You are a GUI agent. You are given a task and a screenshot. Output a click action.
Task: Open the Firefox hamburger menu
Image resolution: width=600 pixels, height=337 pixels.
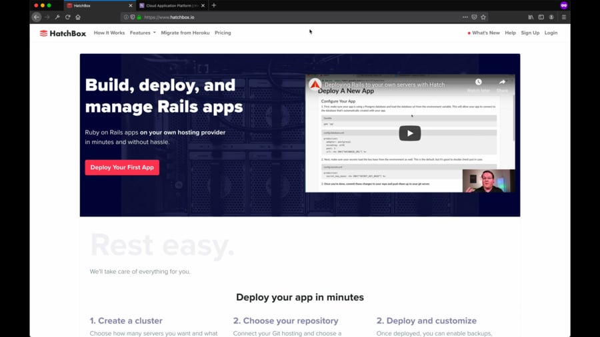coord(563,17)
